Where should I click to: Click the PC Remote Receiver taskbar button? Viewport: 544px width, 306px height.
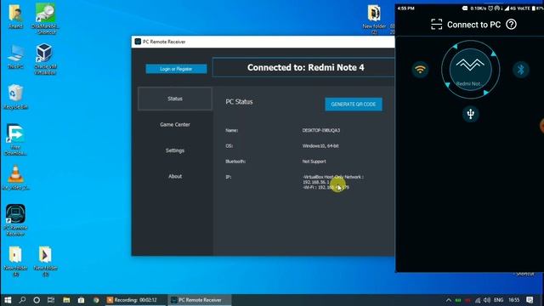200,300
